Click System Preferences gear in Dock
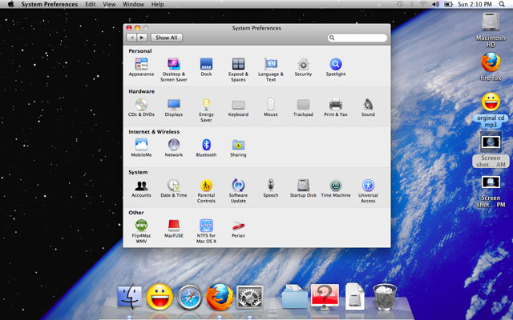This screenshot has height=320, width=513. [x=249, y=297]
